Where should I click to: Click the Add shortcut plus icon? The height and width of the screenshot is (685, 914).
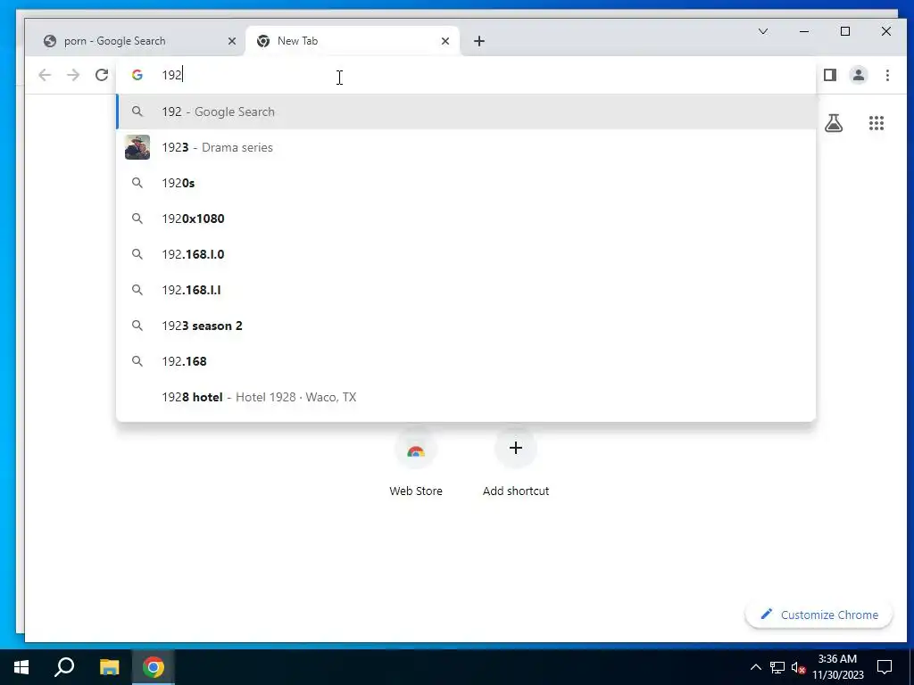tap(515, 448)
